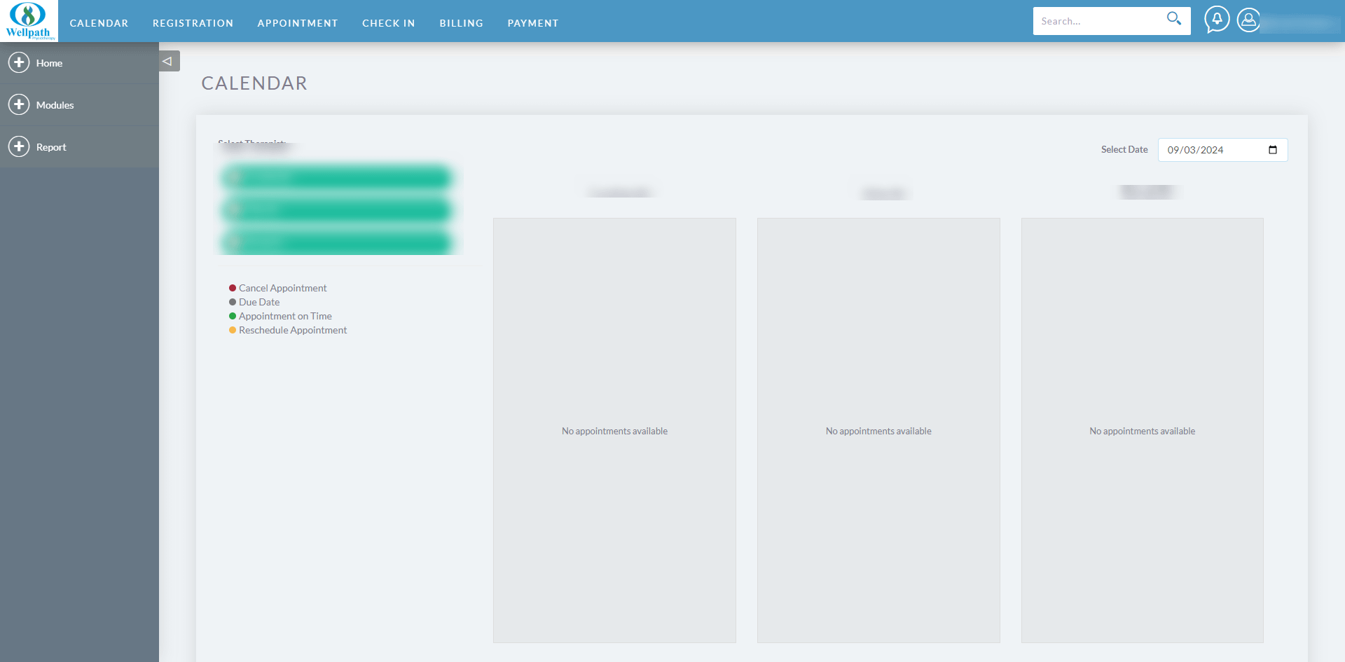The image size is (1345, 662).
Task: Click the green Appointment on Time dot
Action: click(233, 316)
